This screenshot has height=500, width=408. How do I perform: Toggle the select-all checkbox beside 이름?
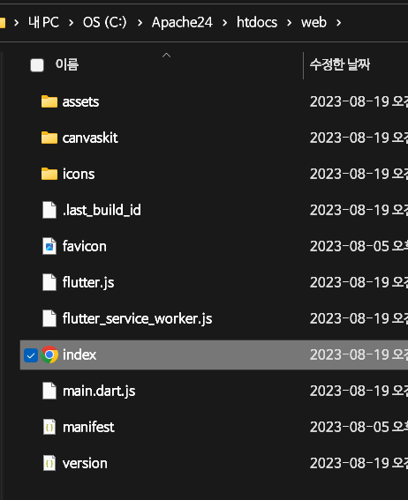(x=37, y=65)
